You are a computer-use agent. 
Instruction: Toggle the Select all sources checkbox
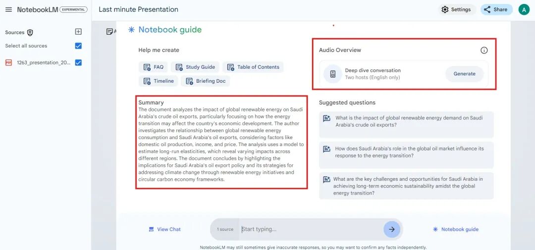78,46
